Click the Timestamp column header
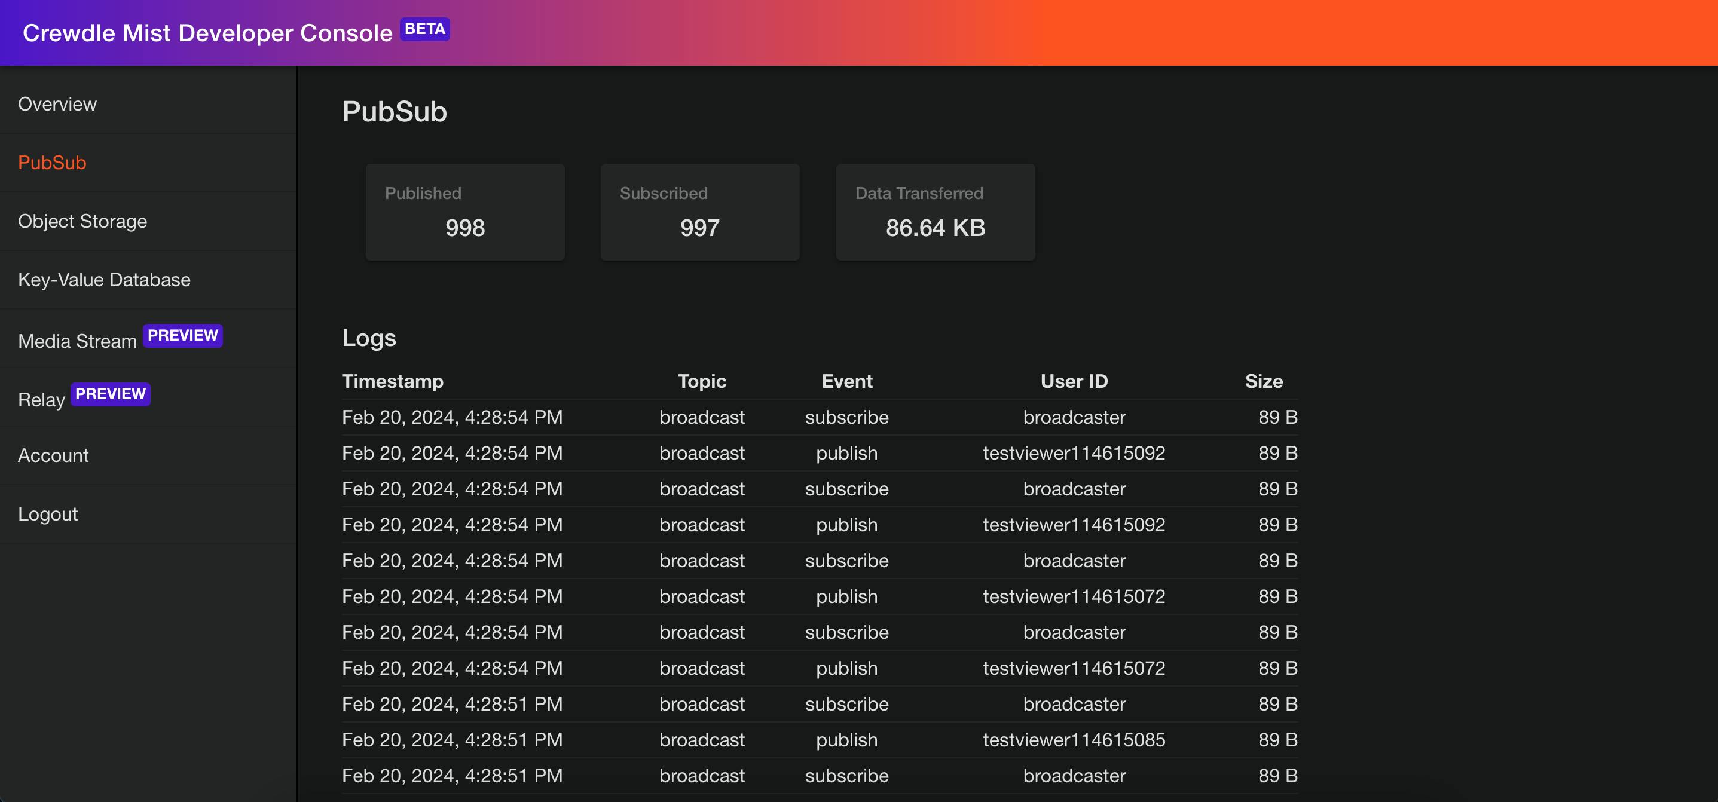The width and height of the screenshot is (1718, 802). pos(392,381)
